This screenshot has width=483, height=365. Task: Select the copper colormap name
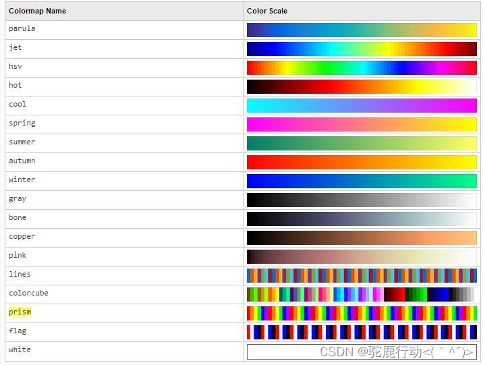point(22,237)
